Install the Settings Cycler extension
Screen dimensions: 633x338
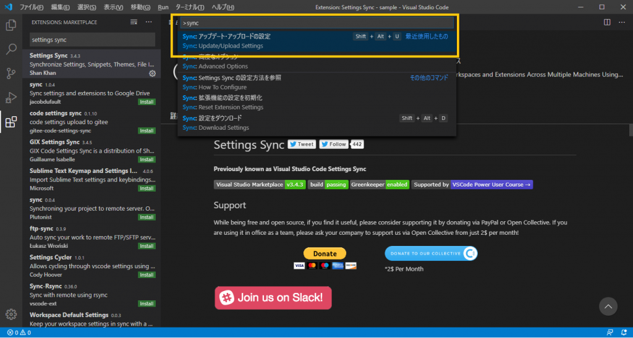click(147, 275)
